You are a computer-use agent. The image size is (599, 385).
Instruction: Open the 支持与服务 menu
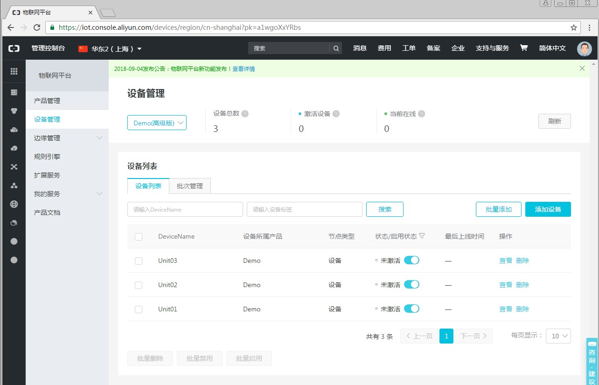coord(492,48)
